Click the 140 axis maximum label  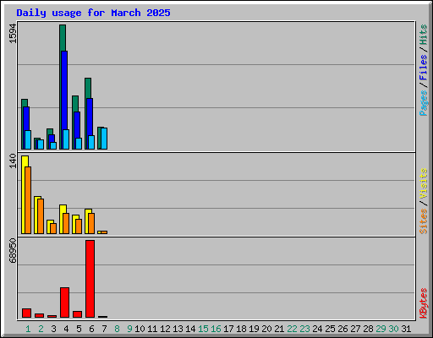(13, 161)
